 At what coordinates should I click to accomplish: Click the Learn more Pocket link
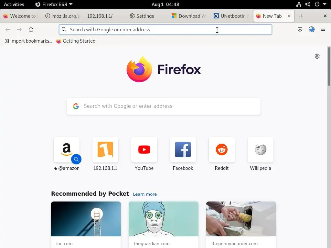click(145, 194)
